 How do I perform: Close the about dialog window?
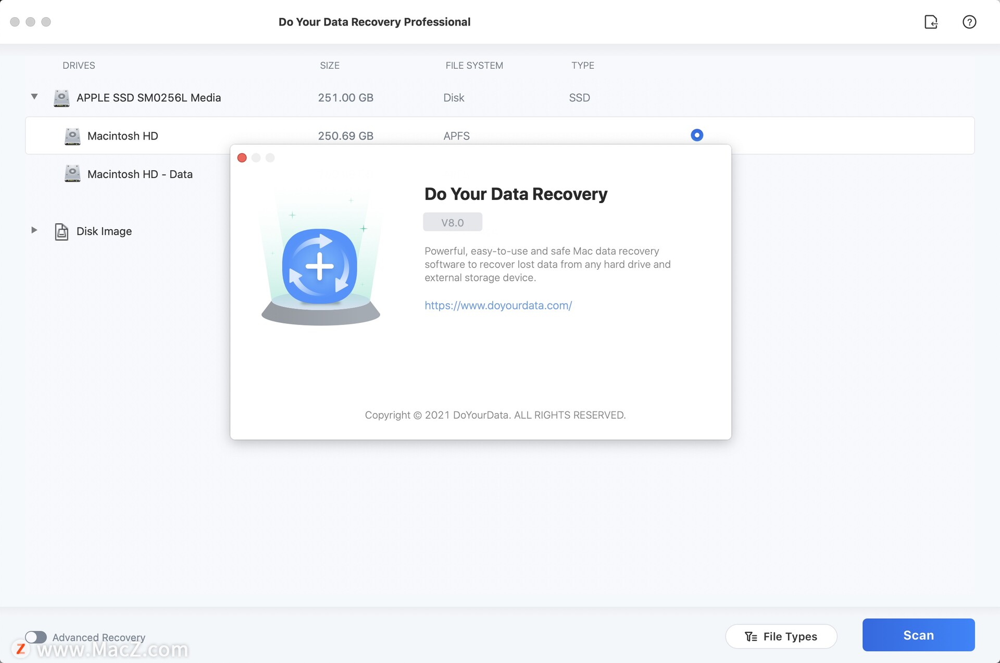(x=243, y=157)
